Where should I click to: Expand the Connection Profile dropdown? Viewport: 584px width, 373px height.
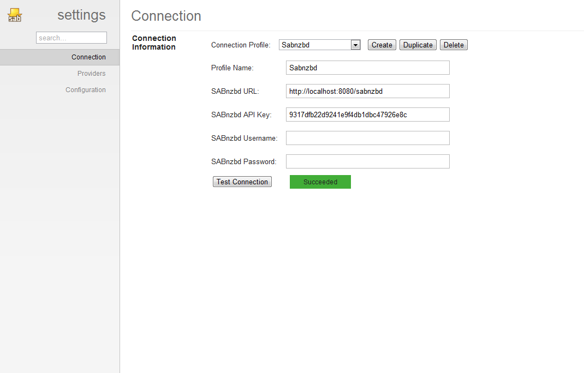[319, 45]
